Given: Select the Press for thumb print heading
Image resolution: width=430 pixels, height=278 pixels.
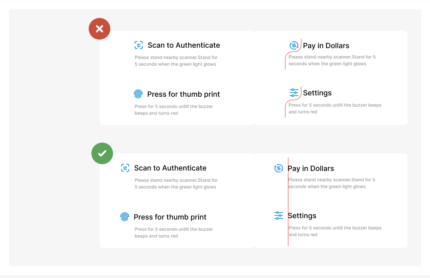Looking at the screenshot, I should (x=184, y=94).
